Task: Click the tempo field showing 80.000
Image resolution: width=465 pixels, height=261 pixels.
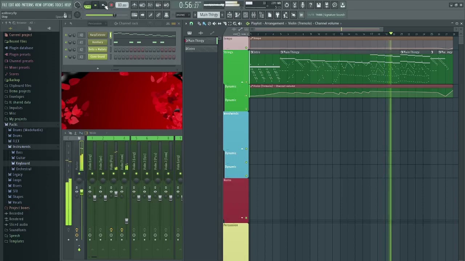Action: pos(122,5)
